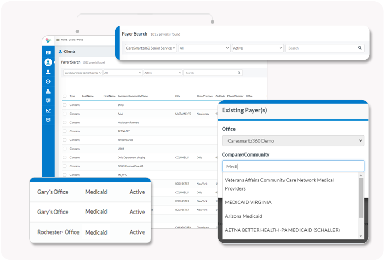Open the dashboard icon in the sidebar

click(x=48, y=52)
